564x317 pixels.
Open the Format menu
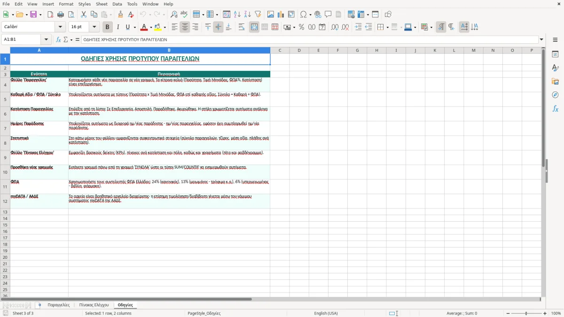point(66,4)
